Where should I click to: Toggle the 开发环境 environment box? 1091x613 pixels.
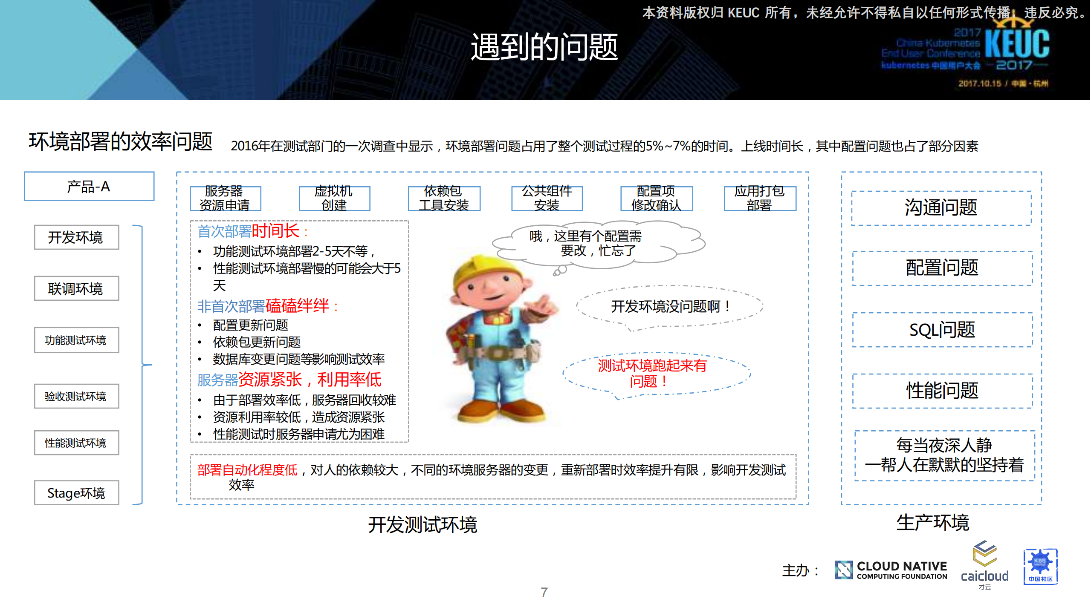pyautogui.click(x=76, y=237)
